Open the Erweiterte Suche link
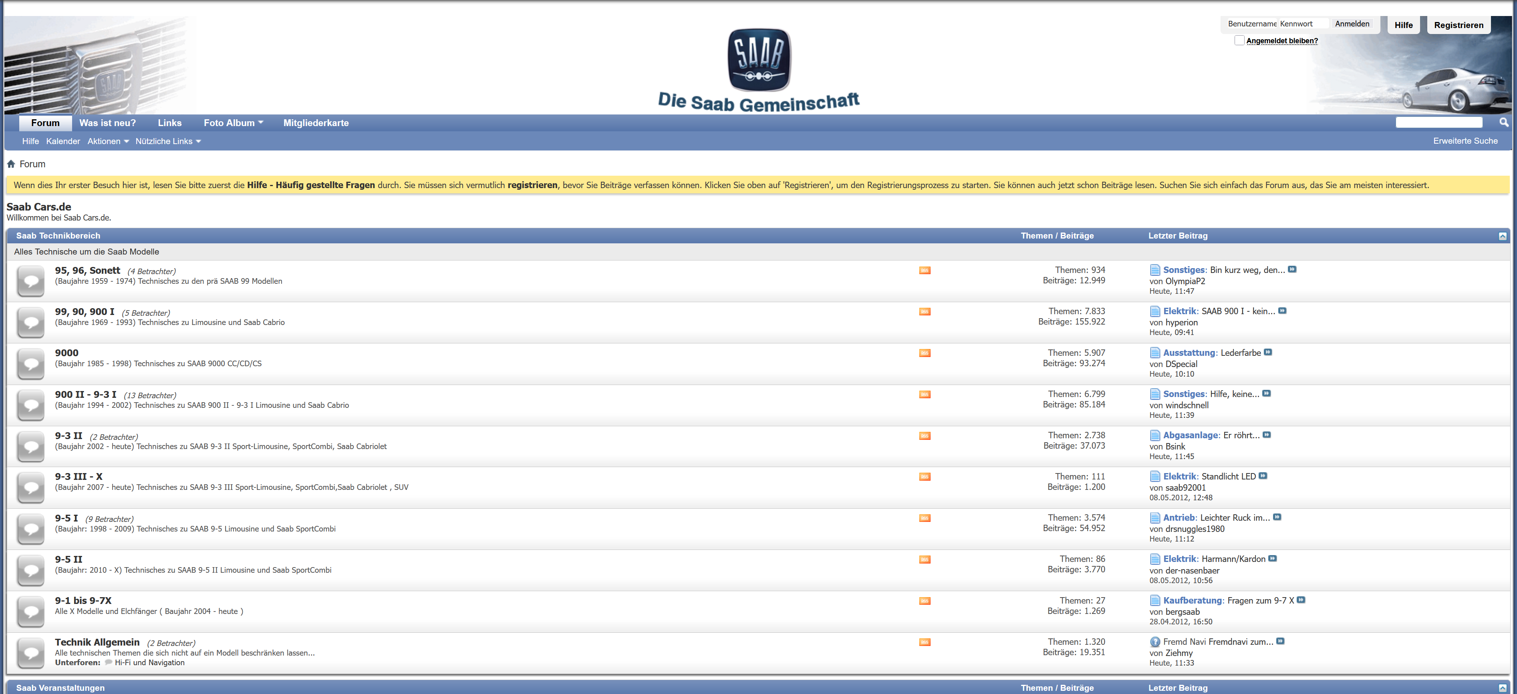Image resolution: width=1517 pixels, height=694 pixels. coord(1465,140)
